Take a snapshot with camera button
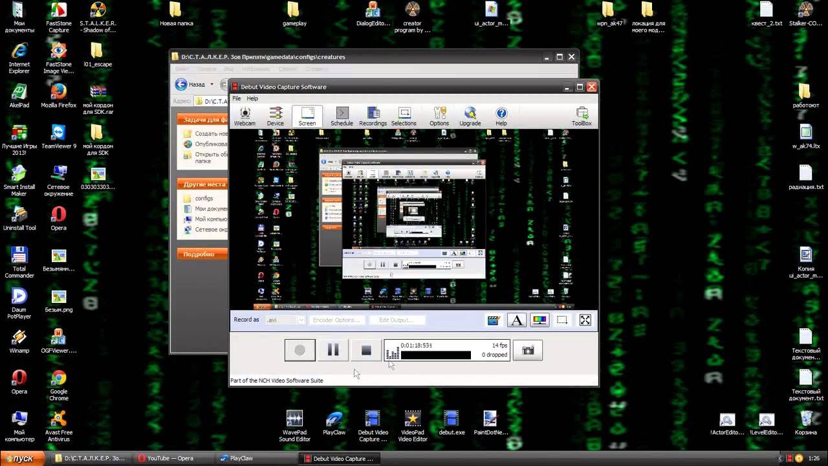828x466 pixels. tap(528, 350)
